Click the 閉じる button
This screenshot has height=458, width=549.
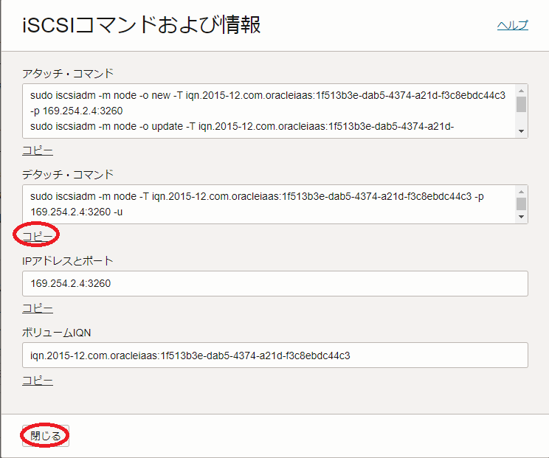46,436
